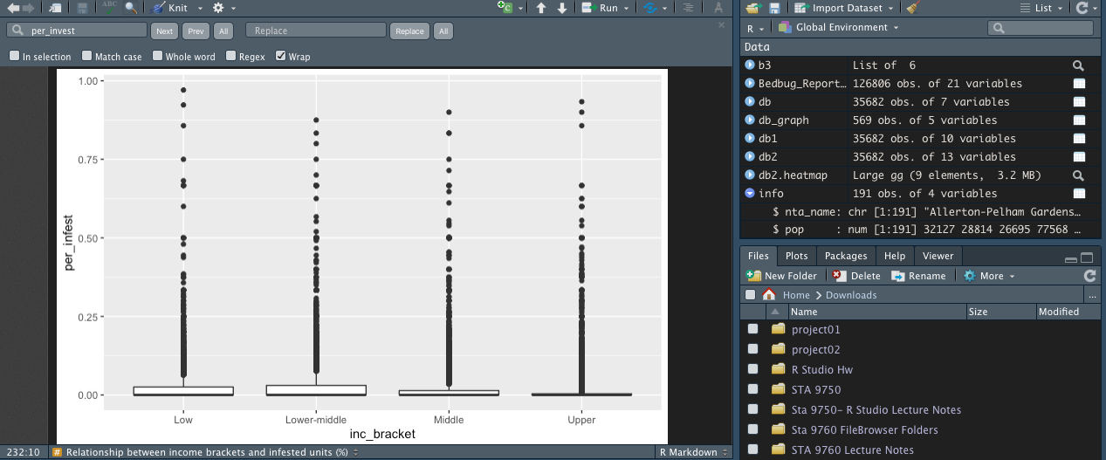Image resolution: width=1106 pixels, height=460 pixels.
Task: Collapse the info data object
Action: [x=750, y=194]
